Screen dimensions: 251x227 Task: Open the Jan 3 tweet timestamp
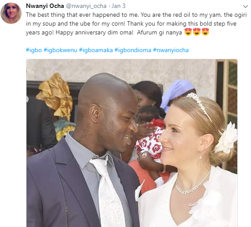click(x=119, y=6)
